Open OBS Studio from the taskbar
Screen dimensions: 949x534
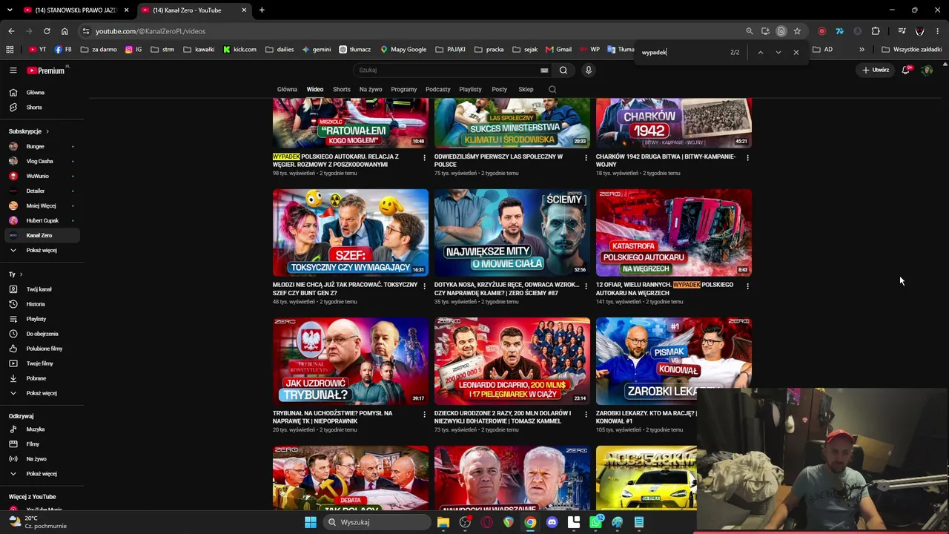465,522
